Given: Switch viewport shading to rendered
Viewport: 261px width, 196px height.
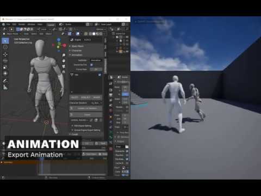Looking at the screenshot, I should point(101,34).
